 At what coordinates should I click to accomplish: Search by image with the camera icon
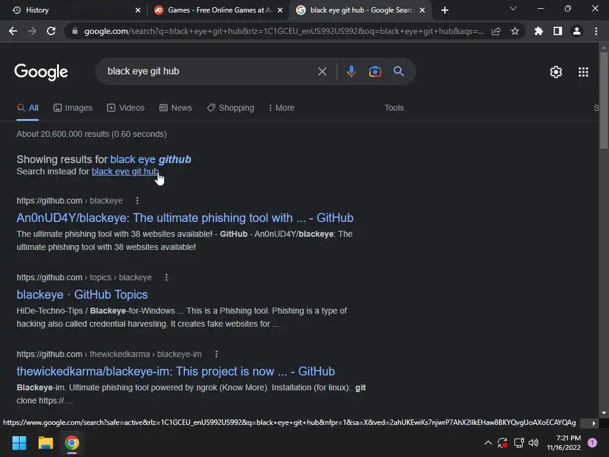[375, 71]
